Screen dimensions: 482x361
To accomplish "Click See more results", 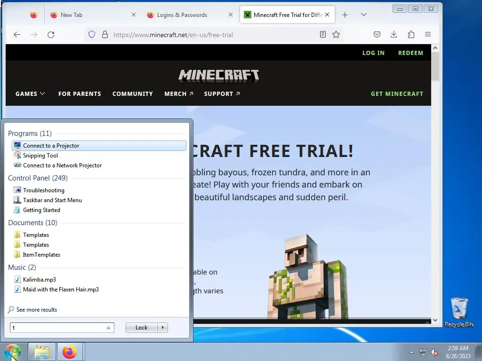I will pyautogui.click(x=37, y=310).
